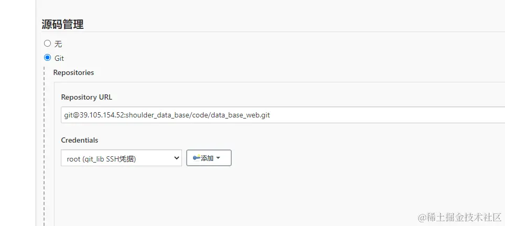Click the caret arrow beside 添加

coord(218,158)
